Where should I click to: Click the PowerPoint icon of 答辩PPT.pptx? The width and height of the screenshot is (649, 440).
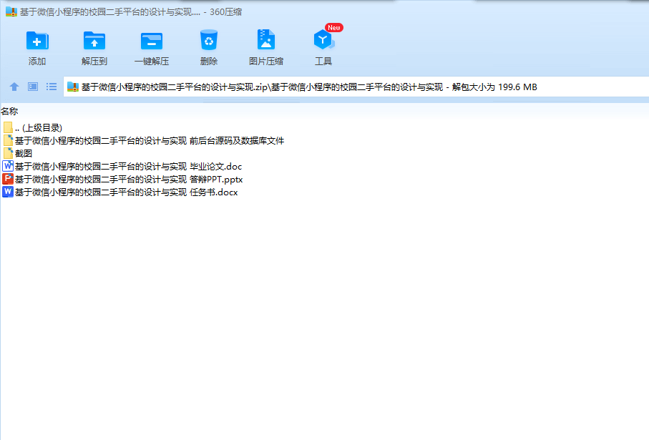(x=8, y=179)
